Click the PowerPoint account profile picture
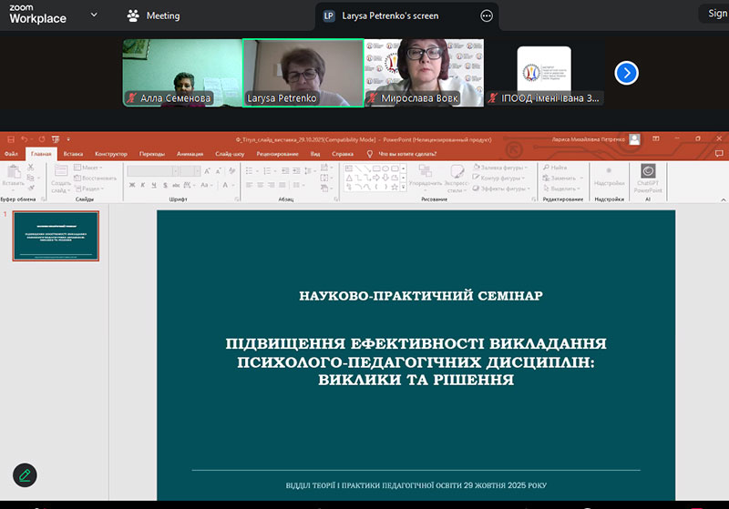 [634, 139]
